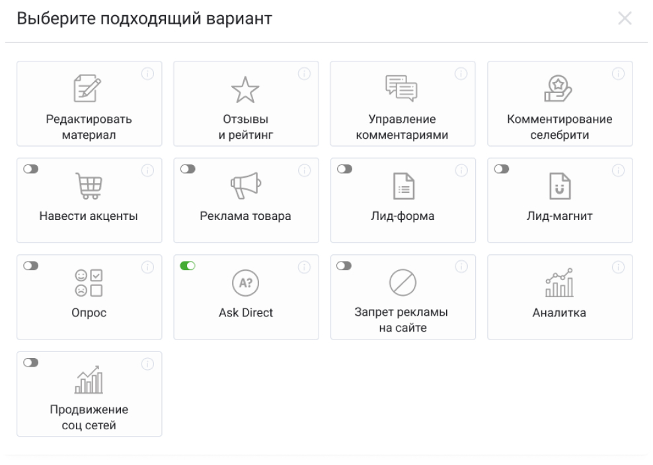Click the megaphone Реклама товара icon

[246, 187]
